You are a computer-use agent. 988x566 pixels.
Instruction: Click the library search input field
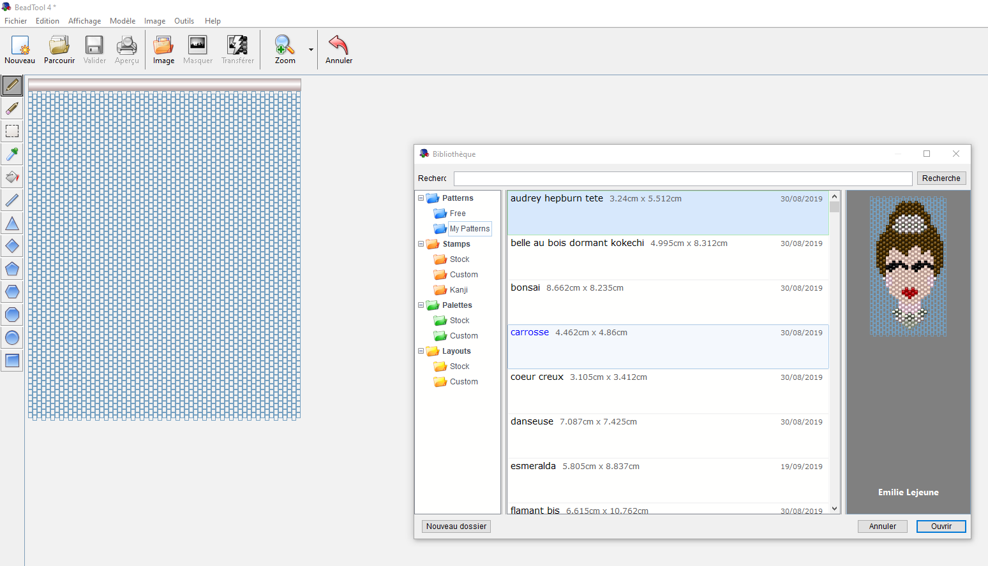pyautogui.click(x=682, y=178)
